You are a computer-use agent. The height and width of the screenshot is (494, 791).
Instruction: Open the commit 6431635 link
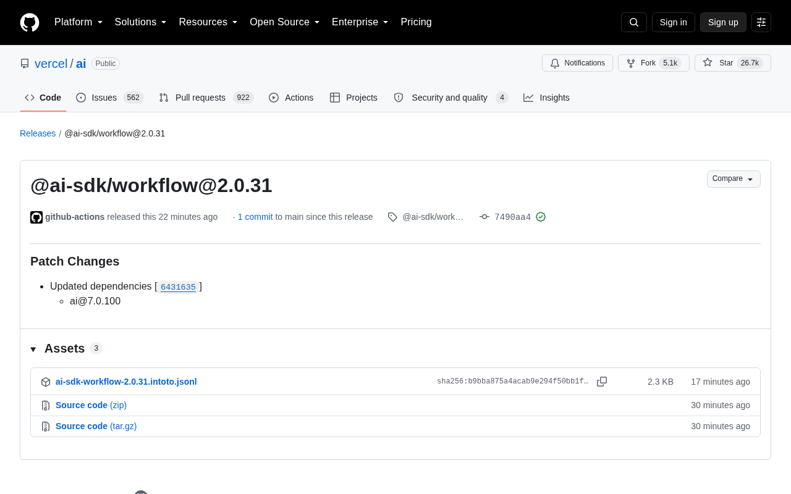pyautogui.click(x=178, y=287)
